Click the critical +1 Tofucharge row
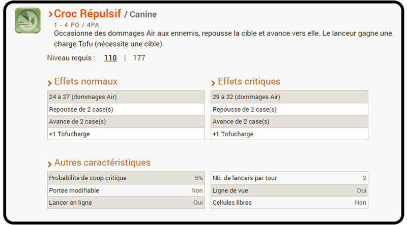Viewport: 407px width, 225px height. (289, 134)
